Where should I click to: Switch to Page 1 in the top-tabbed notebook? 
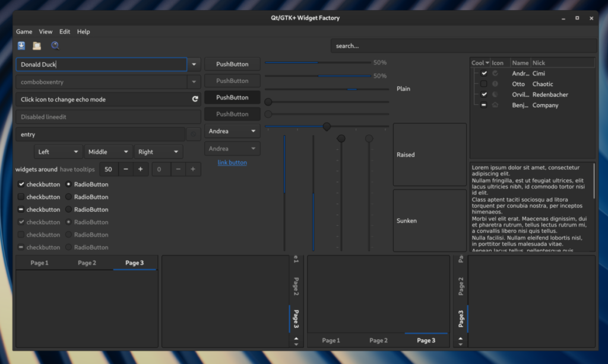click(40, 263)
